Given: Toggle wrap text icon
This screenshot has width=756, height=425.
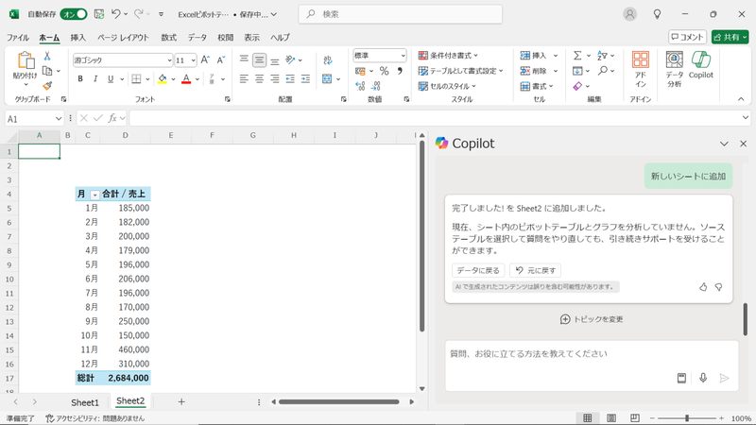Looking at the screenshot, I should pos(328,60).
